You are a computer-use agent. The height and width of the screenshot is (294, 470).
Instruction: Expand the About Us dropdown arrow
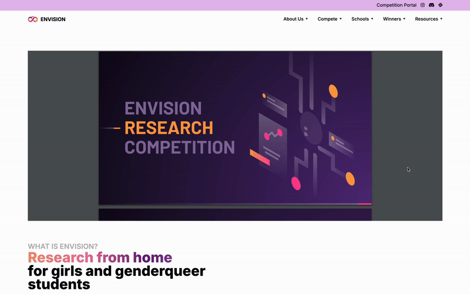click(307, 19)
